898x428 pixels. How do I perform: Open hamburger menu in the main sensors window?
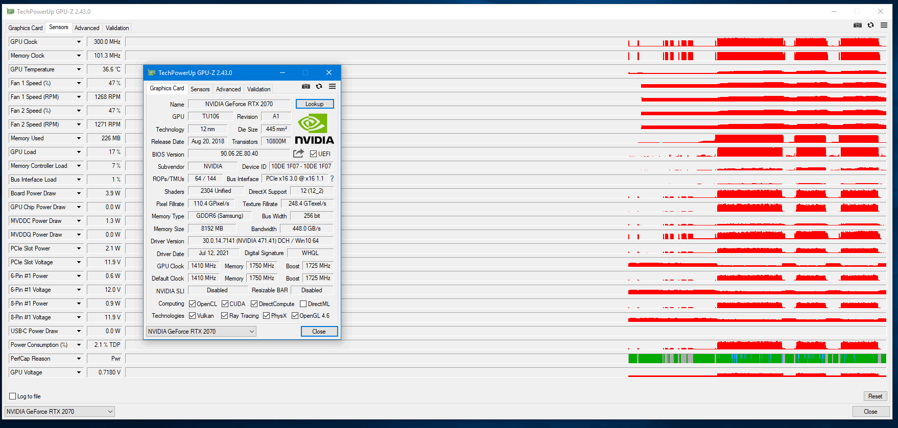pyautogui.click(x=884, y=25)
